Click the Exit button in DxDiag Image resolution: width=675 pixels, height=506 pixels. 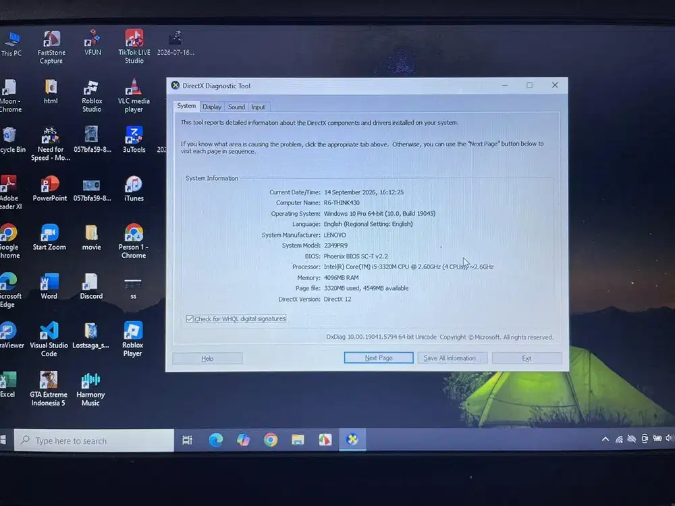[x=527, y=358]
